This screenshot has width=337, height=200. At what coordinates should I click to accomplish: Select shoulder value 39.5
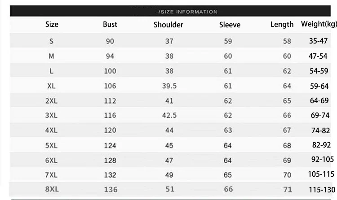[x=169, y=86]
